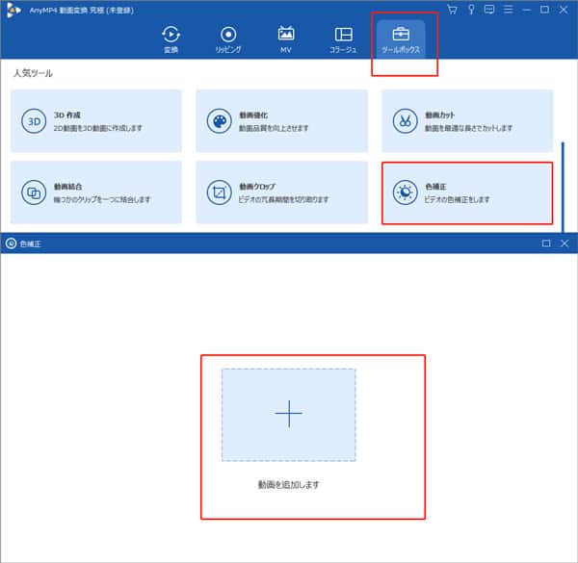Close the 色補正 dialog window

565,243
